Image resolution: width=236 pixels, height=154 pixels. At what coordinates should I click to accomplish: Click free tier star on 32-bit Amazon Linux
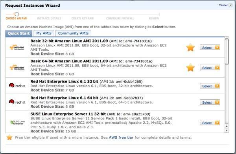(190, 48)
